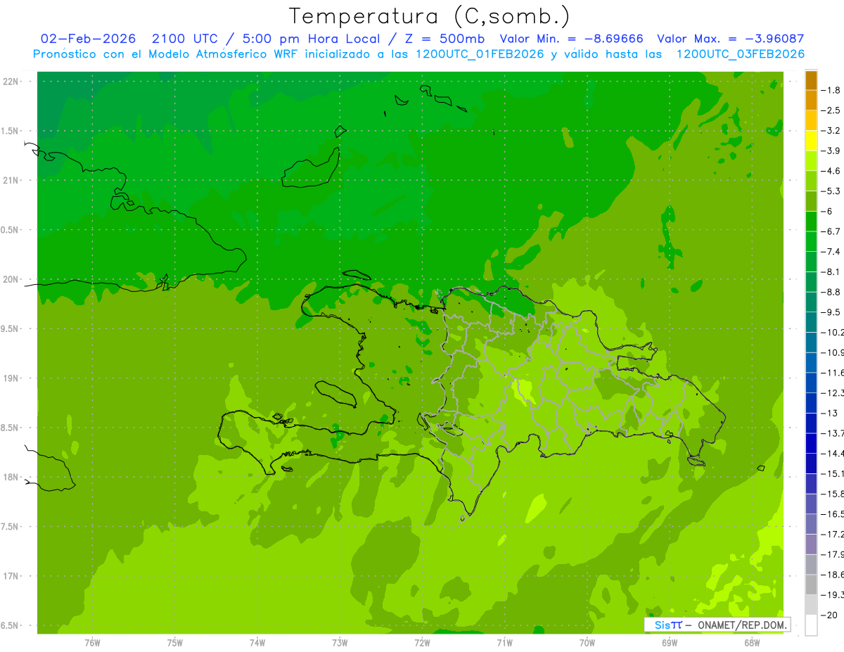This screenshot has height=652, width=844.
Task: Click the '69W' longitude axis label
Action: (670, 642)
